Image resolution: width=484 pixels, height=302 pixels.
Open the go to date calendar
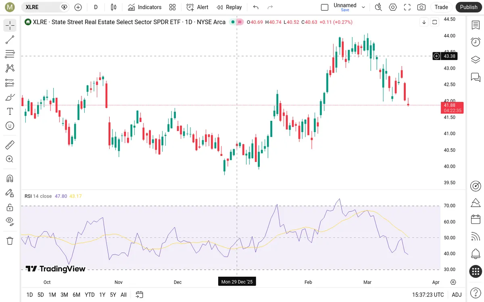tap(140, 295)
